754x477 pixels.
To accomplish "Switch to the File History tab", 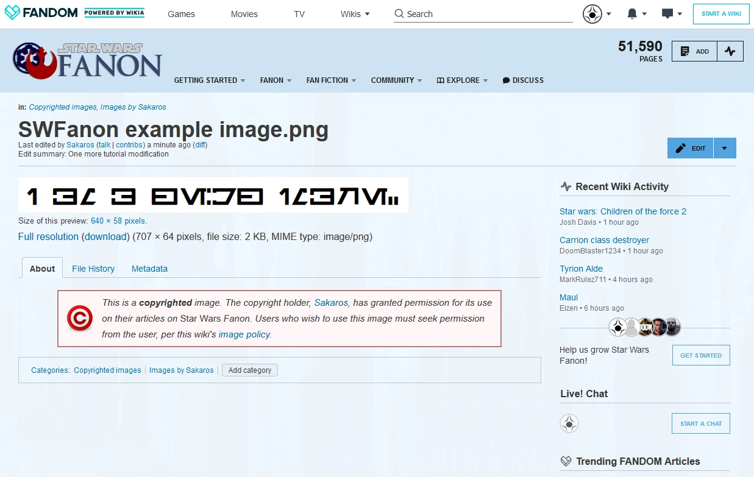I will [93, 269].
